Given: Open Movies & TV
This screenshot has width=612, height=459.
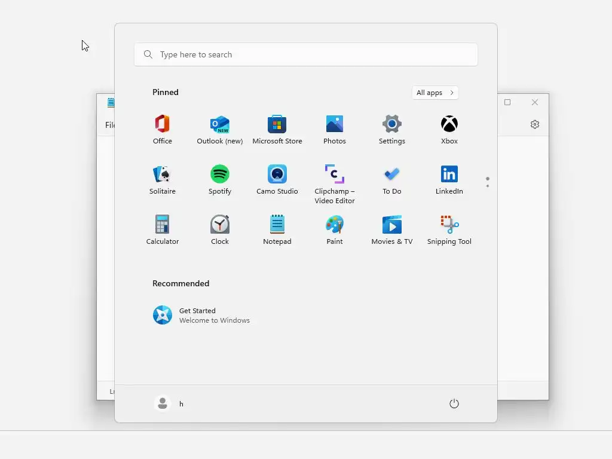Looking at the screenshot, I should pos(392,230).
